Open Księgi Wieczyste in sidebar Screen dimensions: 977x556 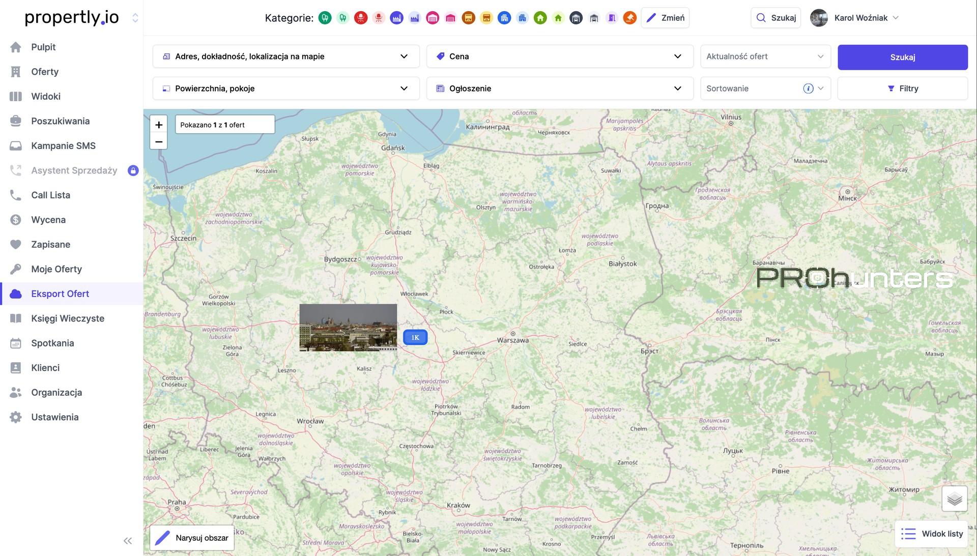click(x=68, y=318)
